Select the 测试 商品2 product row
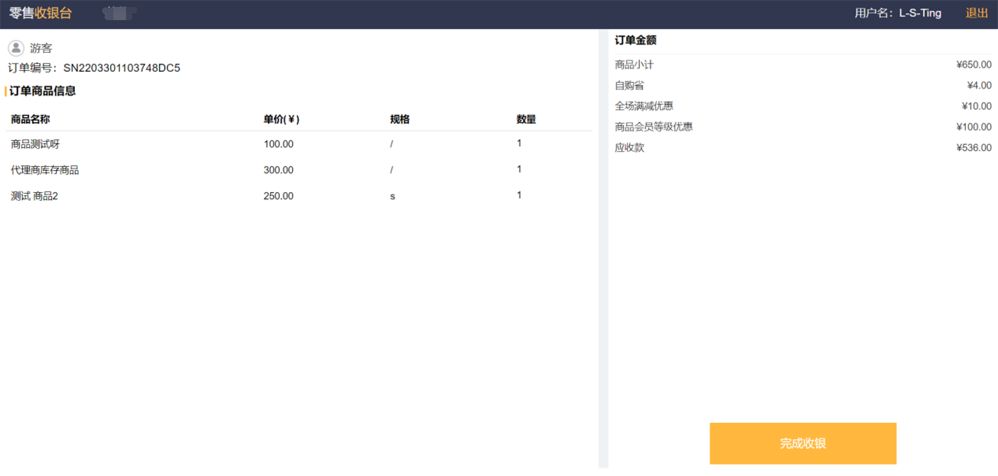The height and width of the screenshot is (476, 998). click(35, 196)
